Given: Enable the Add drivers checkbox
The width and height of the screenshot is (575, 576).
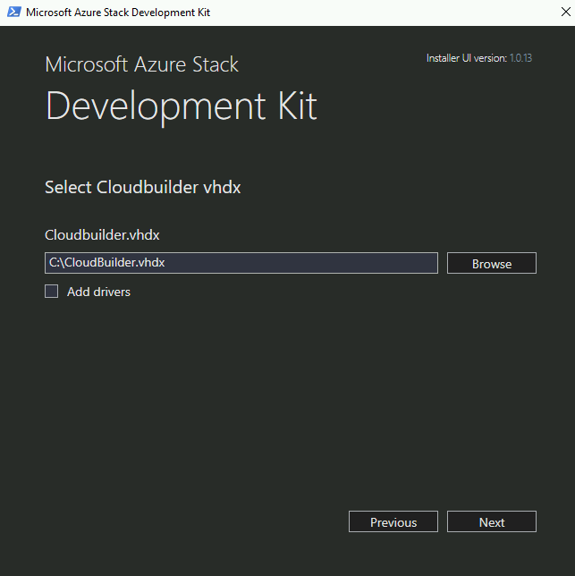Looking at the screenshot, I should (51, 292).
